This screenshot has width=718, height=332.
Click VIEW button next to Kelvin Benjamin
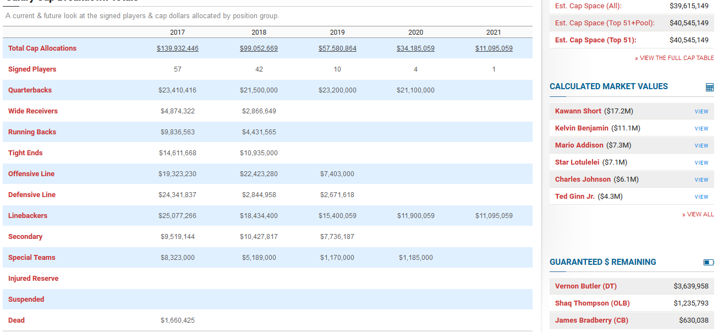point(701,129)
